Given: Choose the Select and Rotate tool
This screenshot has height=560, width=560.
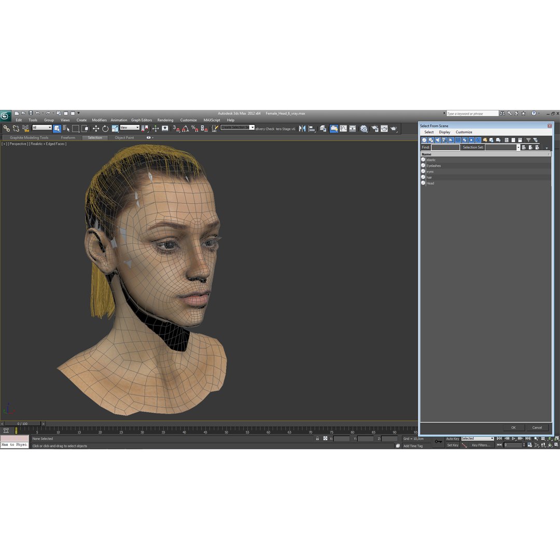Looking at the screenshot, I should click(105, 129).
